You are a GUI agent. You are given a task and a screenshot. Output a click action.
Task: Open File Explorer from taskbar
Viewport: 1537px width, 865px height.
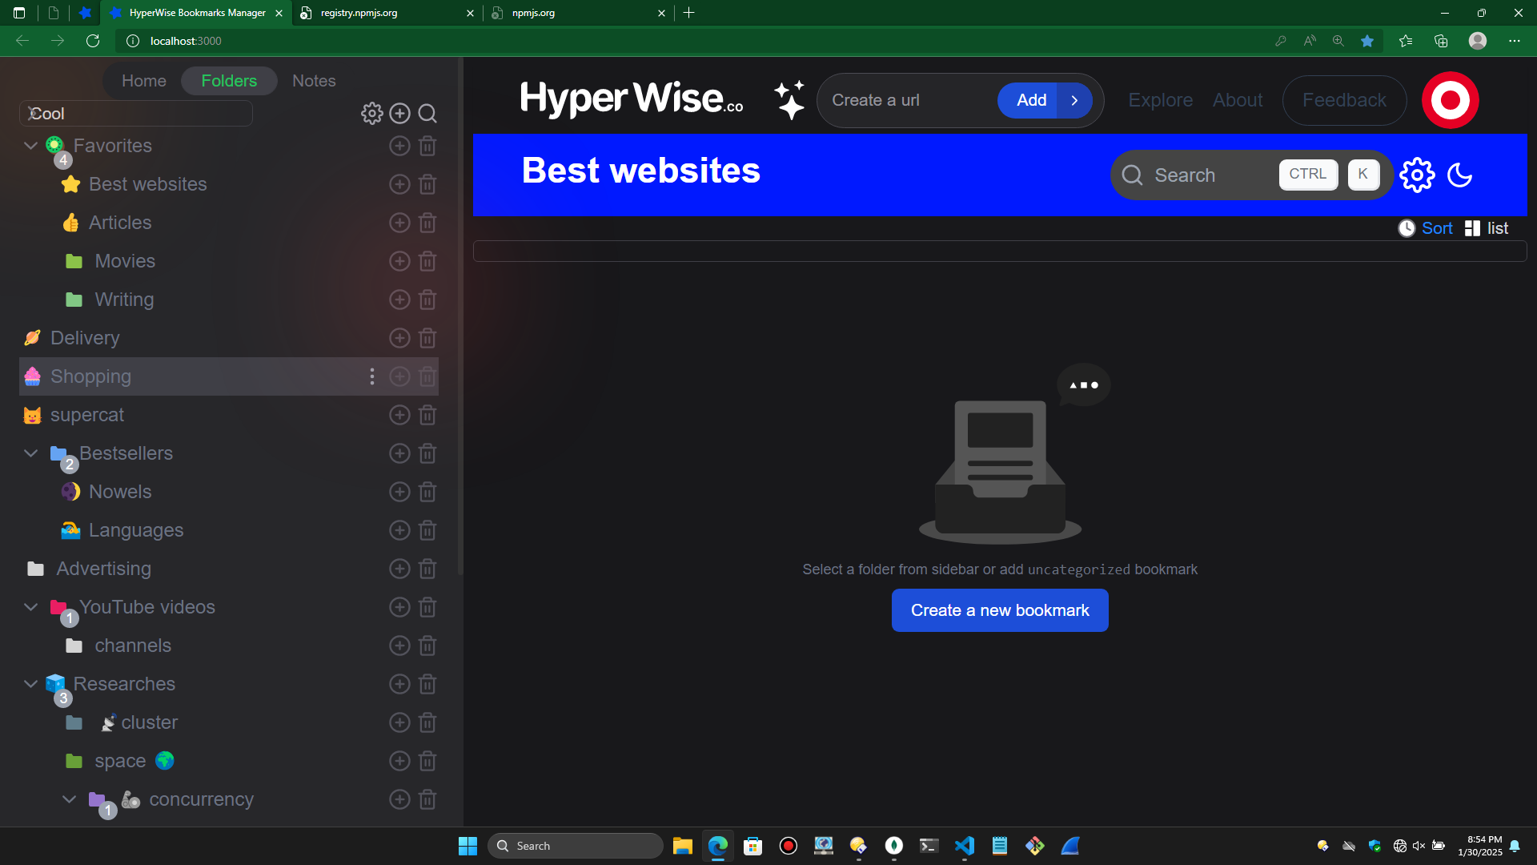[682, 846]
